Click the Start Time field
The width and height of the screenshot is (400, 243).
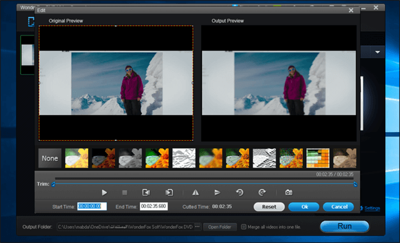[x=92, y=206]
